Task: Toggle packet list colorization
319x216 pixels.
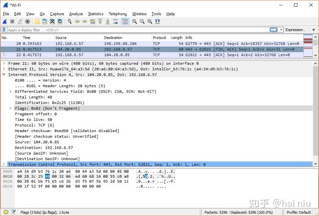Action: click(124, 21)
